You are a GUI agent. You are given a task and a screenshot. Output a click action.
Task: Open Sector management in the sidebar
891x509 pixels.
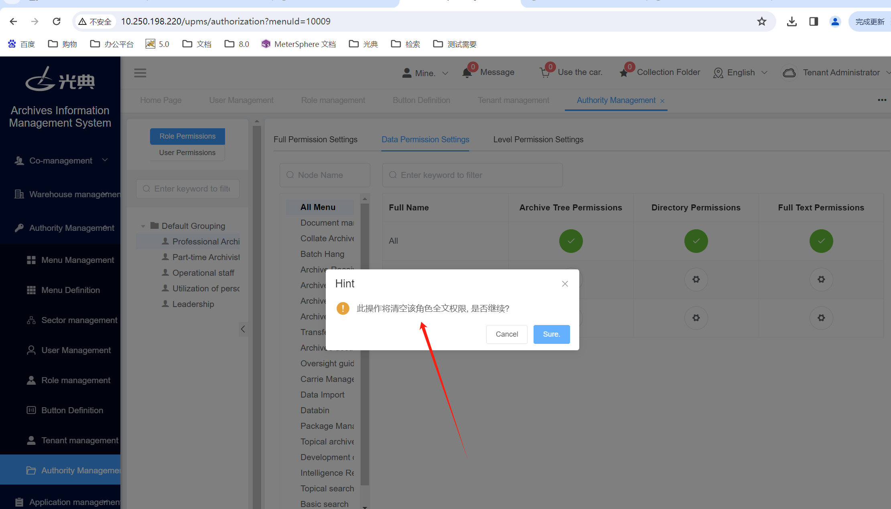(60, 320)
